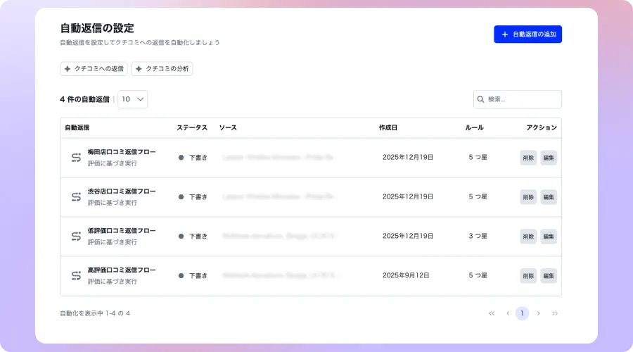
Task: Focus the 検索 search field
Action: (518, 99)
